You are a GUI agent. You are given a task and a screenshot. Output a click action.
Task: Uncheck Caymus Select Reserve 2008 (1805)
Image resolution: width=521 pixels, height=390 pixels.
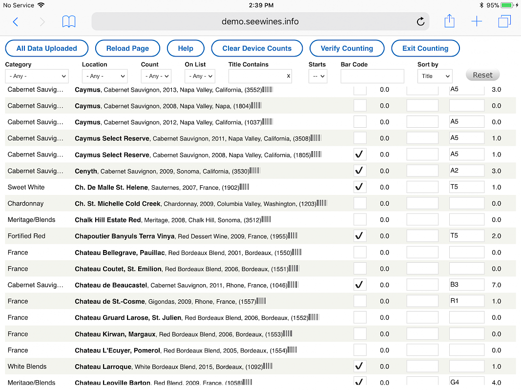360,154
